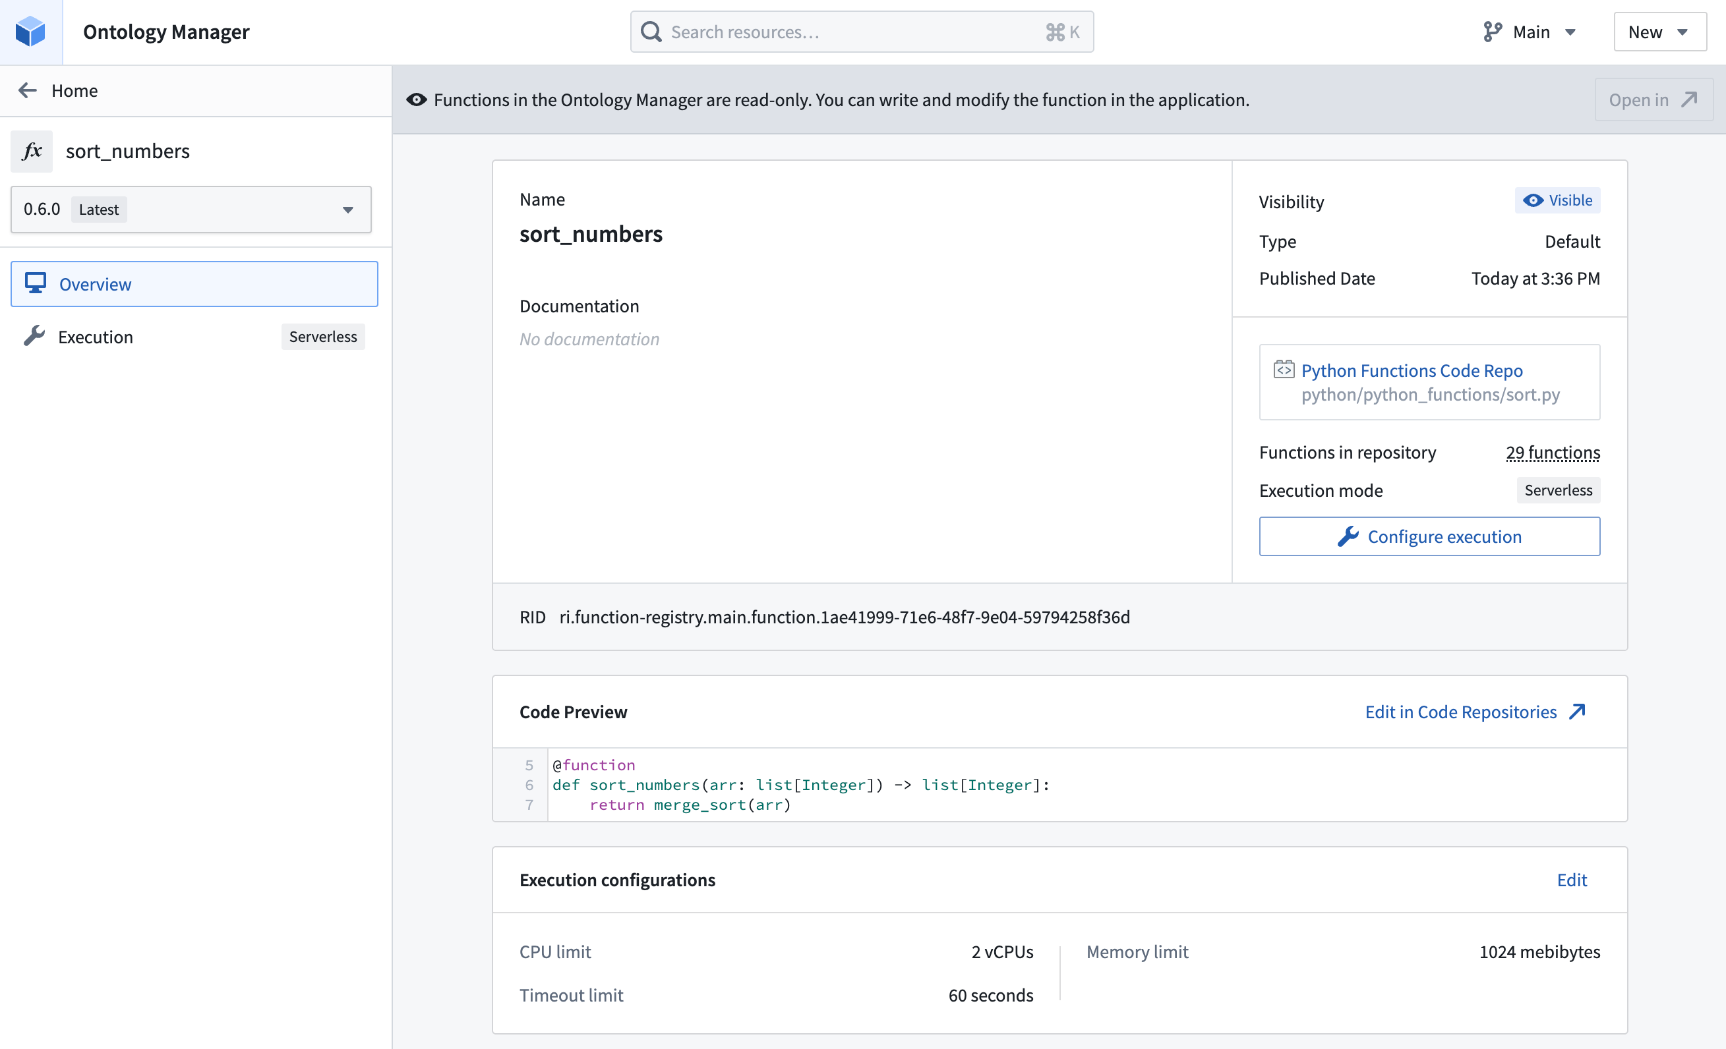Open the New dropdown menu
This screenshot has height=1049, width=1726.
point(1659,32)
